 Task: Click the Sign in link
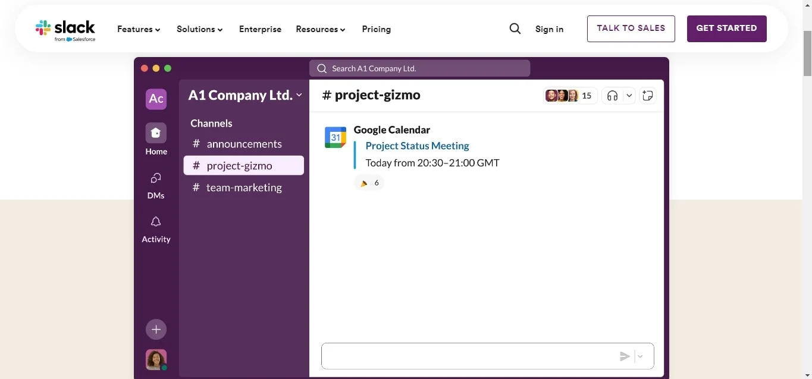pyautogui.click(x=549, y=29)
